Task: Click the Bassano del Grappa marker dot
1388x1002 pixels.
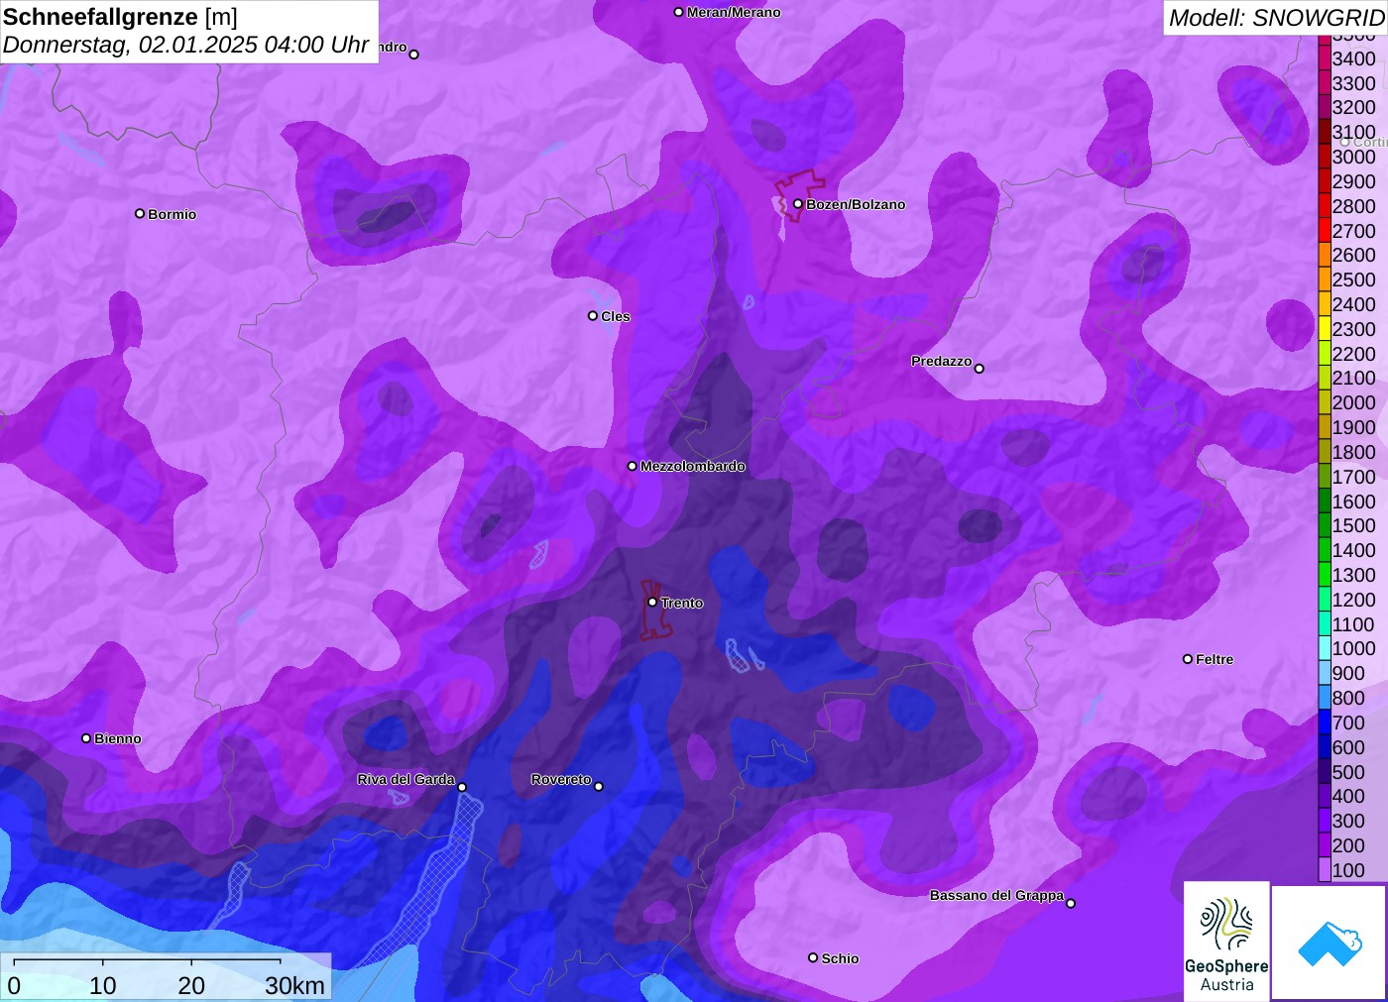Action: 1071,903
